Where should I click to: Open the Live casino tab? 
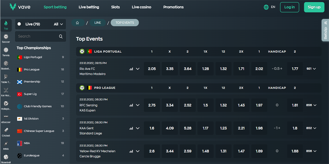tap(141, 7)
